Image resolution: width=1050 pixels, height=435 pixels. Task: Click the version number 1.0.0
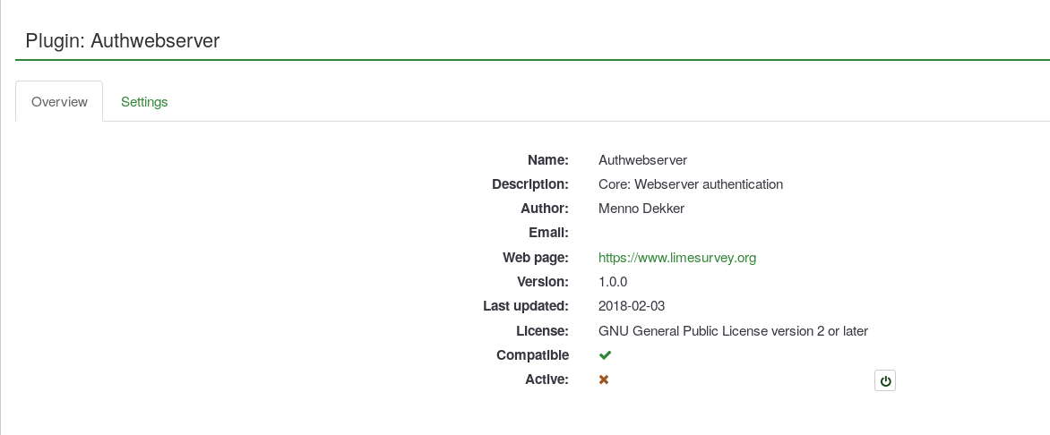pos(613,282)
